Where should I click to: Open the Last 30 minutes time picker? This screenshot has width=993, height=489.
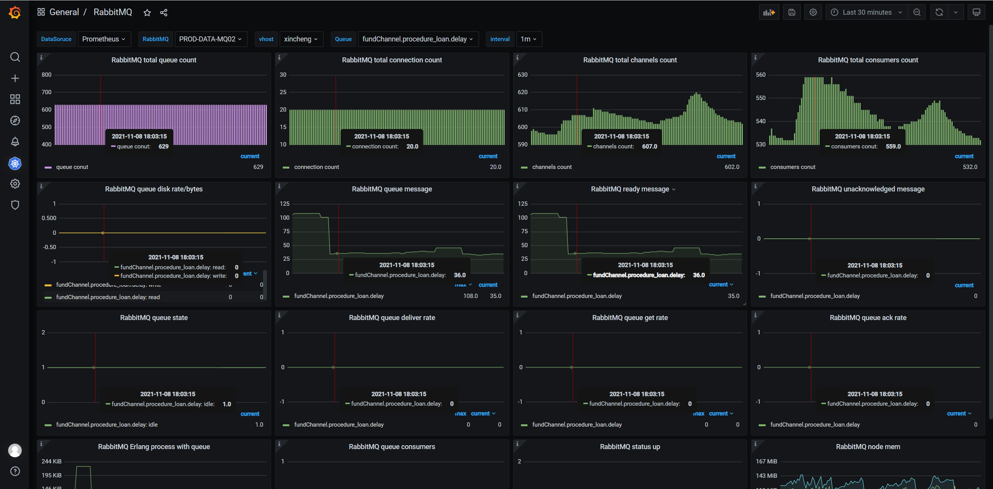tap(867, 12)
